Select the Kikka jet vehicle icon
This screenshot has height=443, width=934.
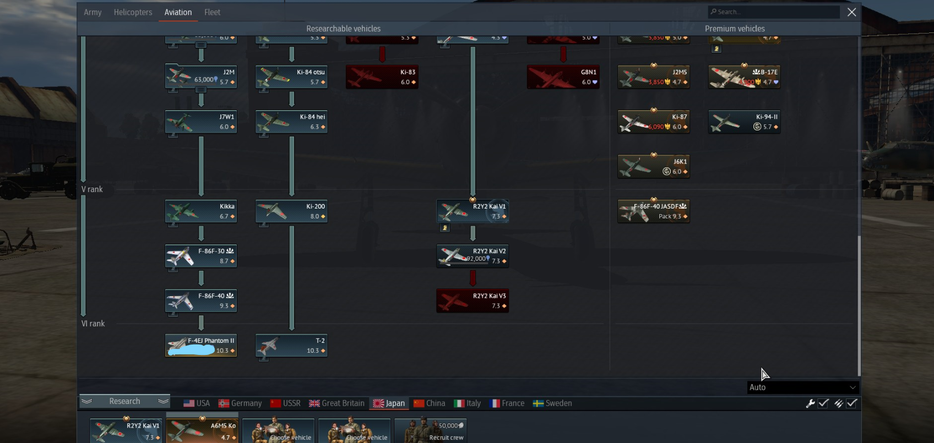201,211
